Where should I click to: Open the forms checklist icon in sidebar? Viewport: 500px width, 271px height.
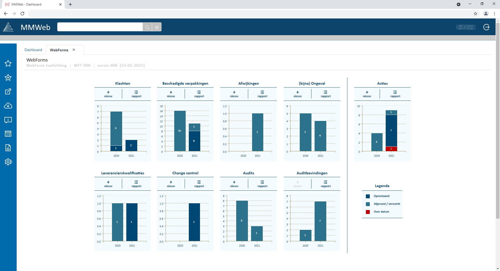point(8,134)
